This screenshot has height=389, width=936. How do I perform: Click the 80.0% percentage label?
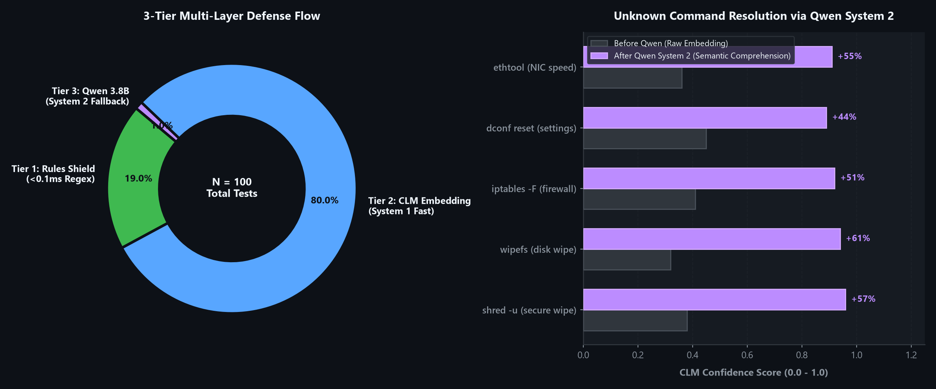point(325,200)
